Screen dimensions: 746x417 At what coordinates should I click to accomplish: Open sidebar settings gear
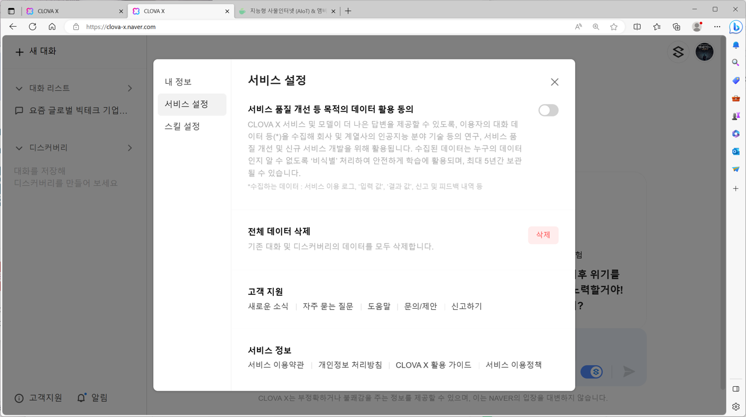coord(736,407)
